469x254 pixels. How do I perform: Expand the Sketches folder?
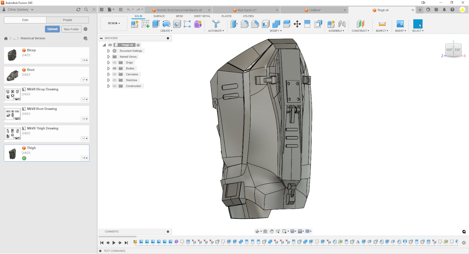pos(108,80)
